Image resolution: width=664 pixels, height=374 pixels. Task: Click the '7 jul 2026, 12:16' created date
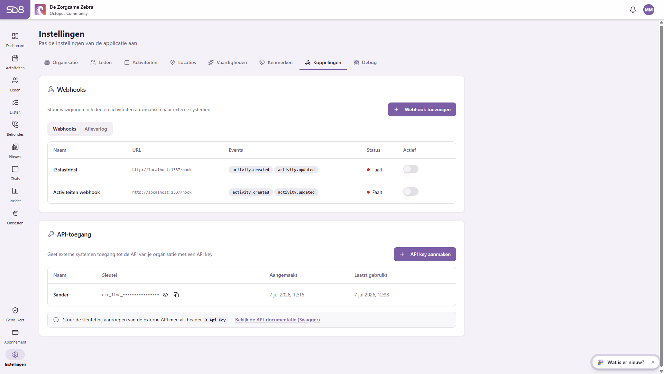point(287,295)
